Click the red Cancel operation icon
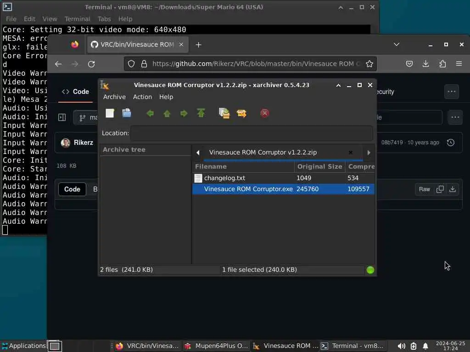Image resolution: width=470 pixels, height=352 pixels. pos(265,113)
